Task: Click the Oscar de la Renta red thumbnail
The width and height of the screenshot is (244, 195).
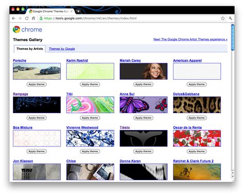Action: tap(197, 138)
